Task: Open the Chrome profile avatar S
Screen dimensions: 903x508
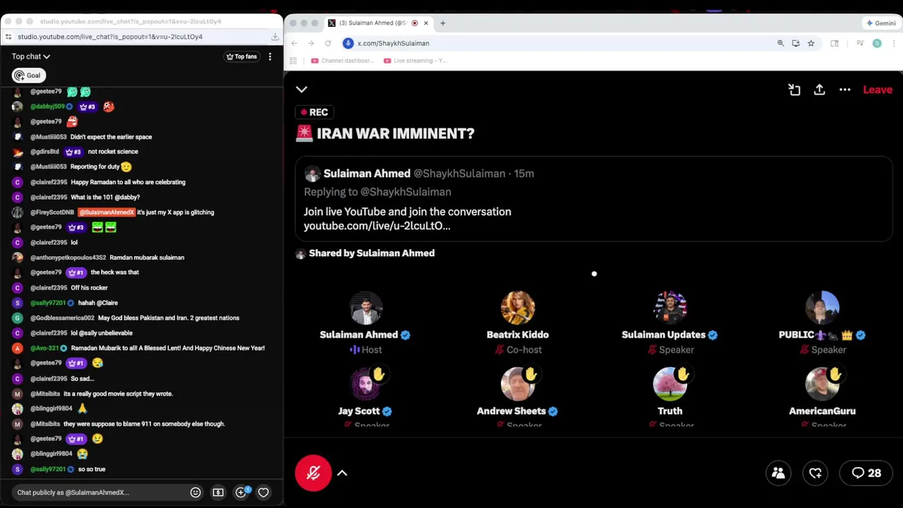Action: point(877,43)
